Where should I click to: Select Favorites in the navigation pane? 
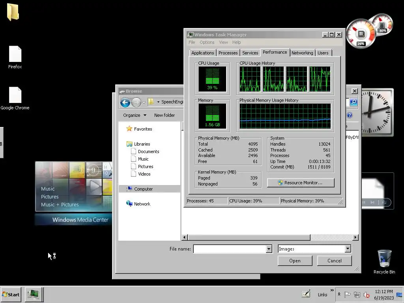coord(139,129)
